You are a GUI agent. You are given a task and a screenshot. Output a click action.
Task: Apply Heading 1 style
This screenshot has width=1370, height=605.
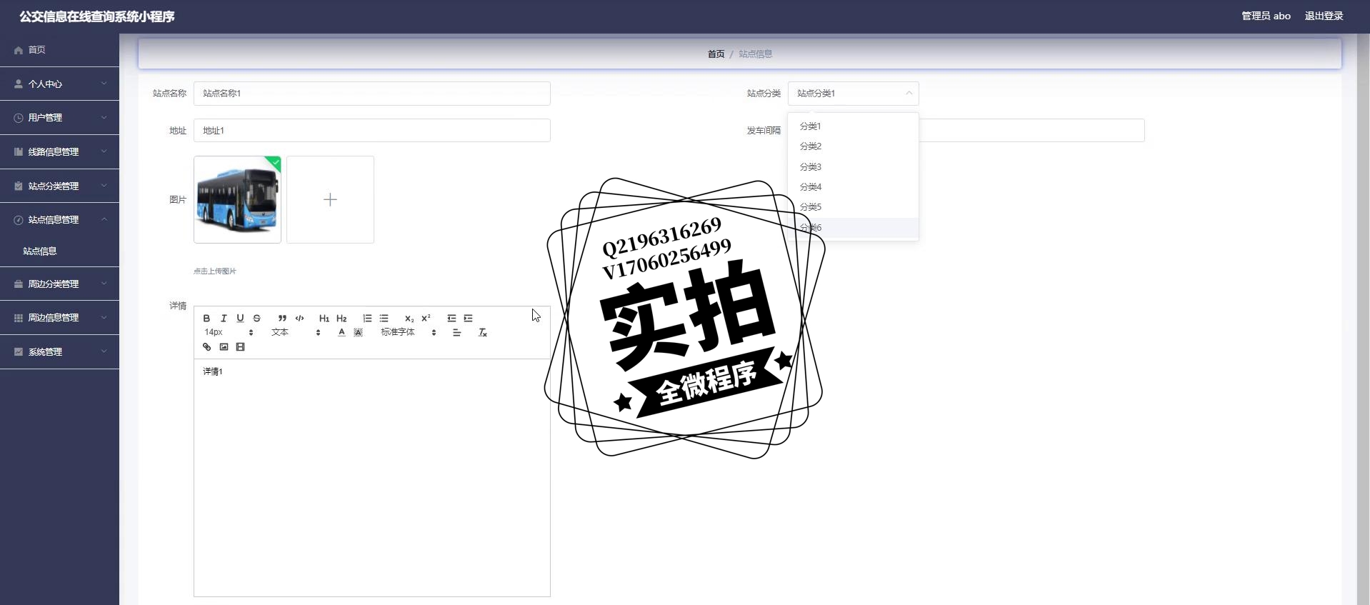point(324,319)
